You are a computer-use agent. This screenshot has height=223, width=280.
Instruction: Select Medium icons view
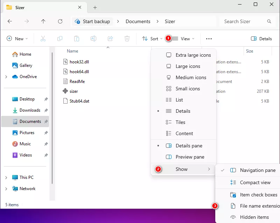click(183, 77)
